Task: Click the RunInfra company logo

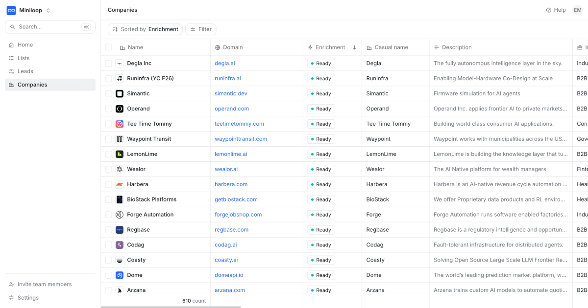Action: coord(120,79)
